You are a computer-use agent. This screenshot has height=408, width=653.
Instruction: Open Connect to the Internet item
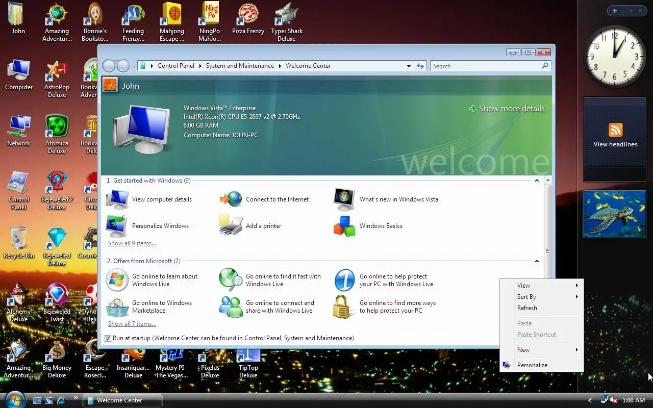264,199
